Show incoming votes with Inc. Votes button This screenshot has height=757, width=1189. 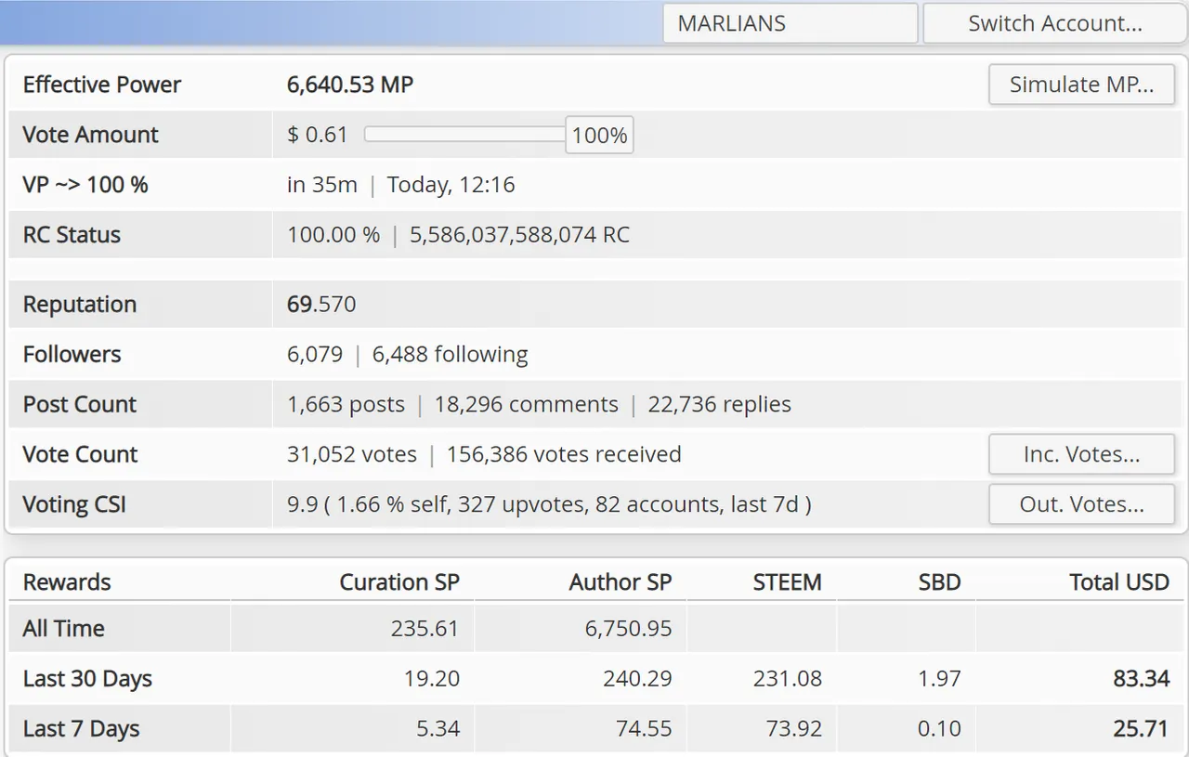click(1081, 454)
